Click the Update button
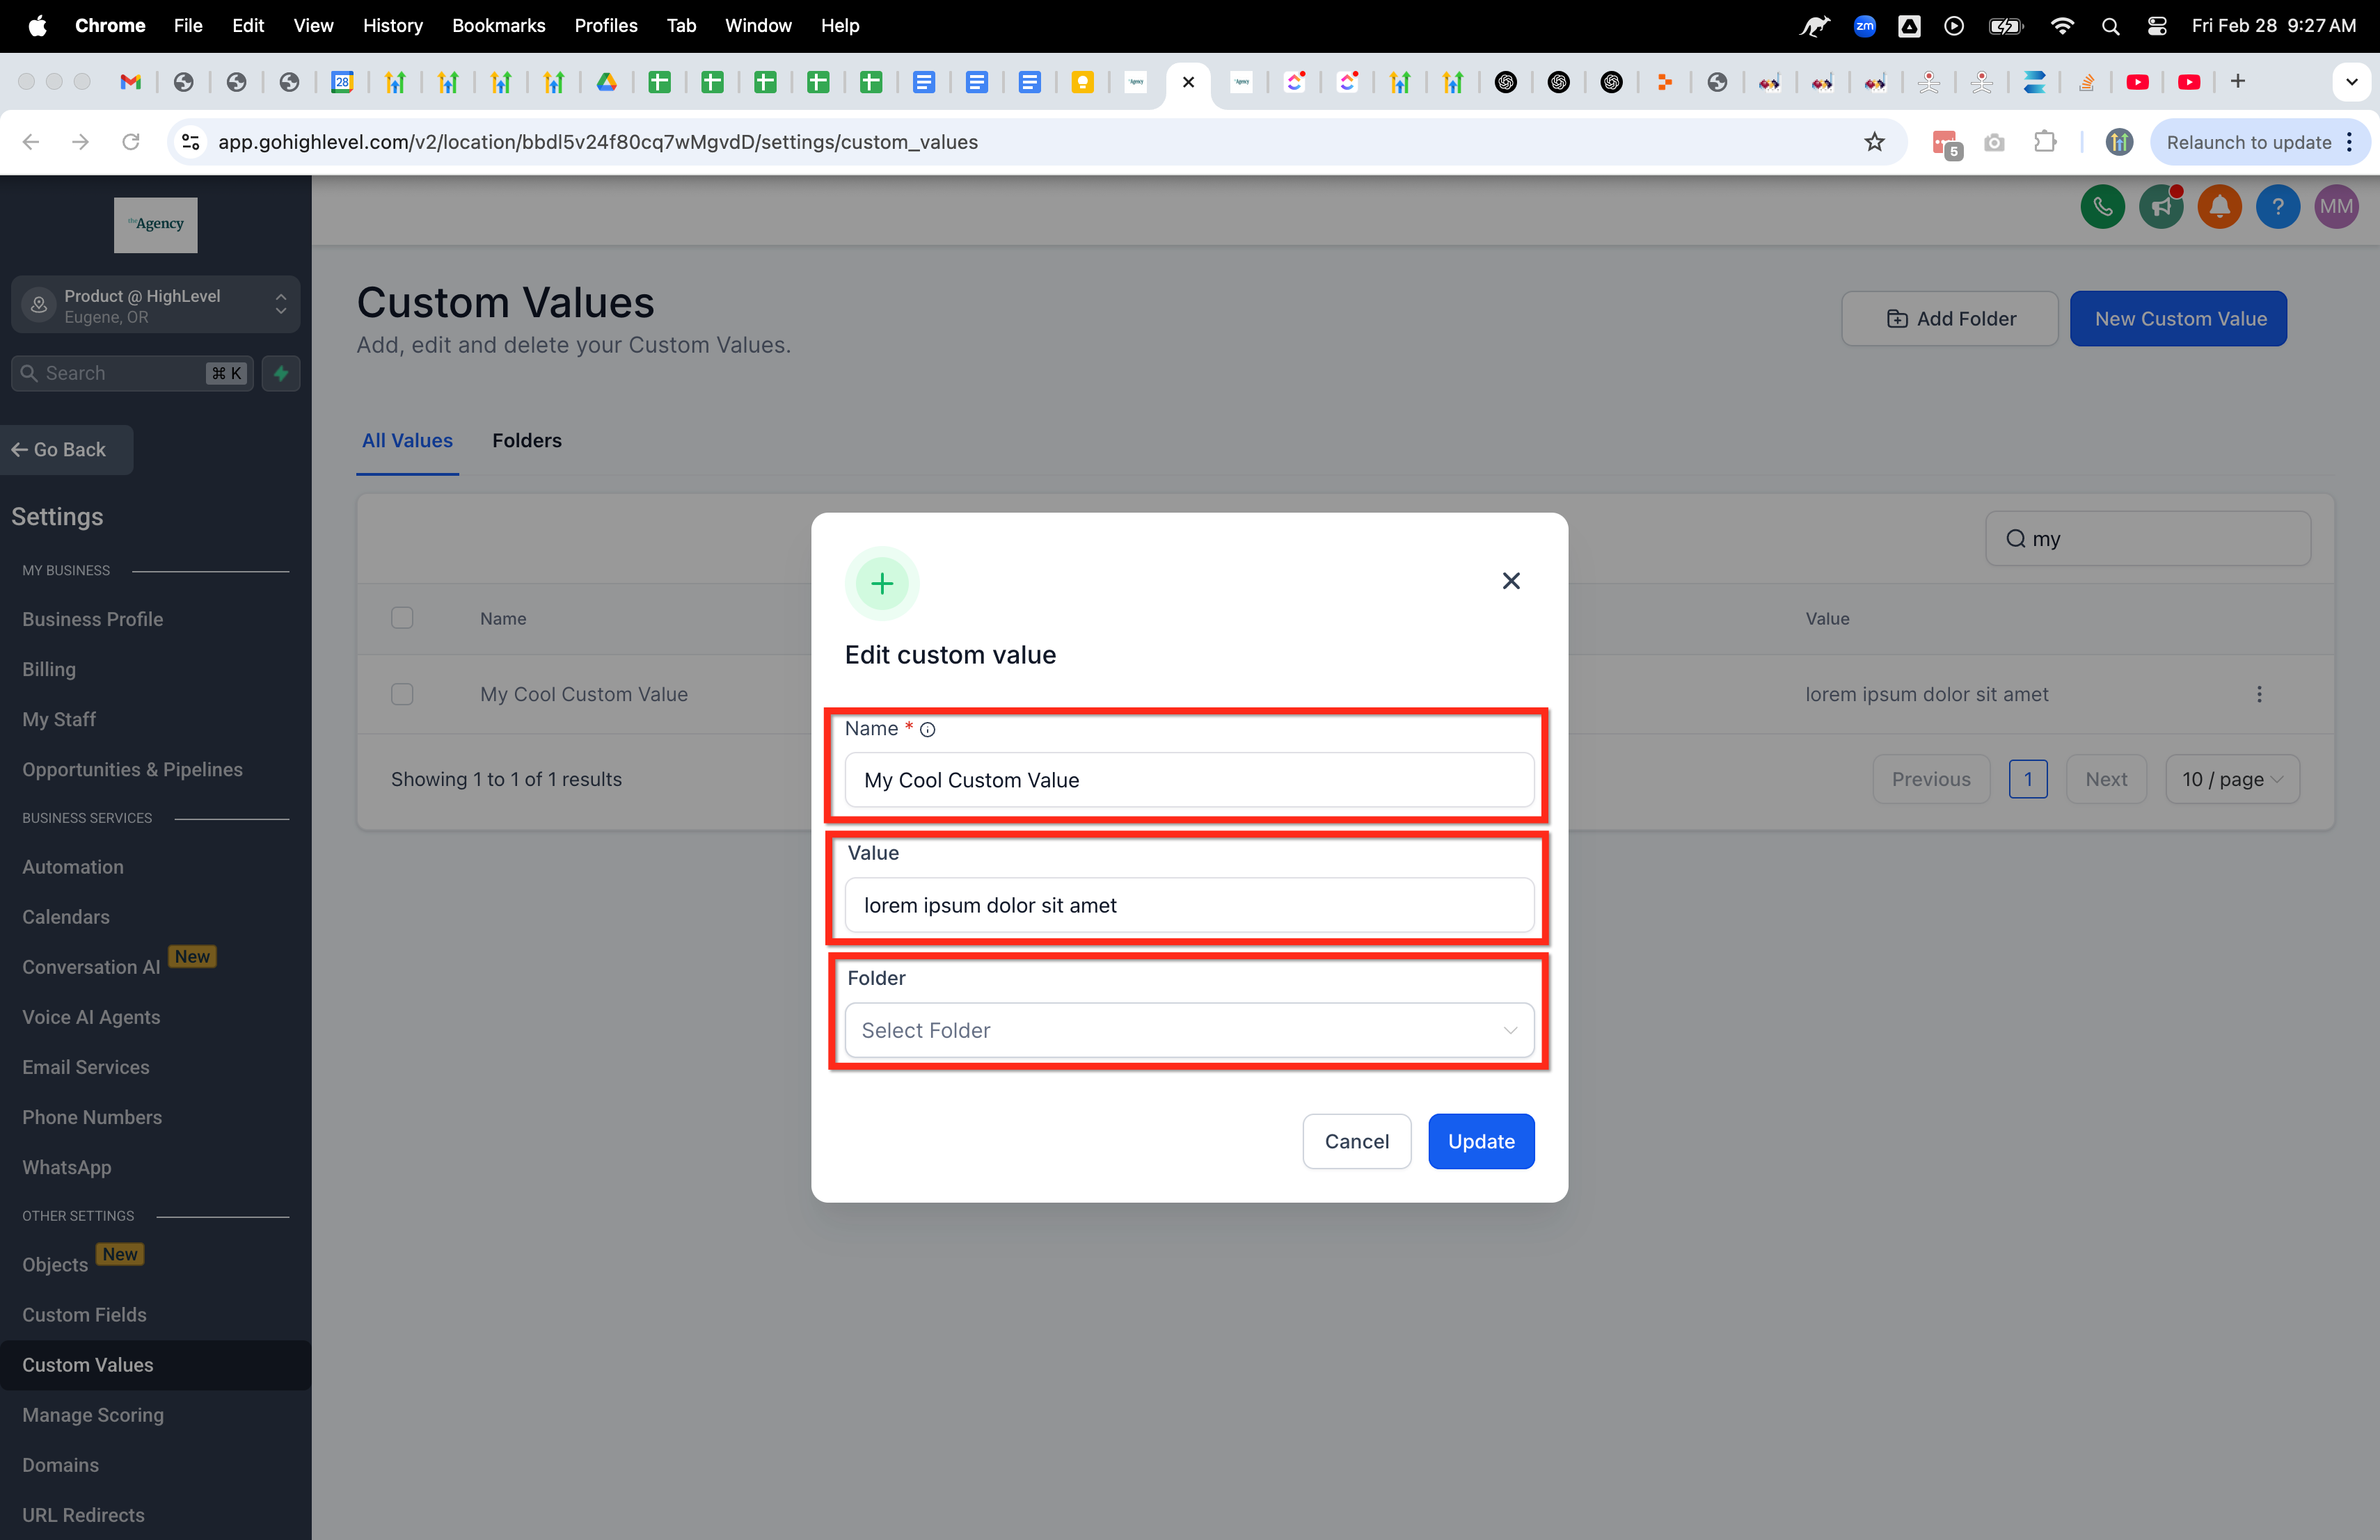Image resolution: width=2380 pixels, height=1540 pixels. click(1480, 1140)
